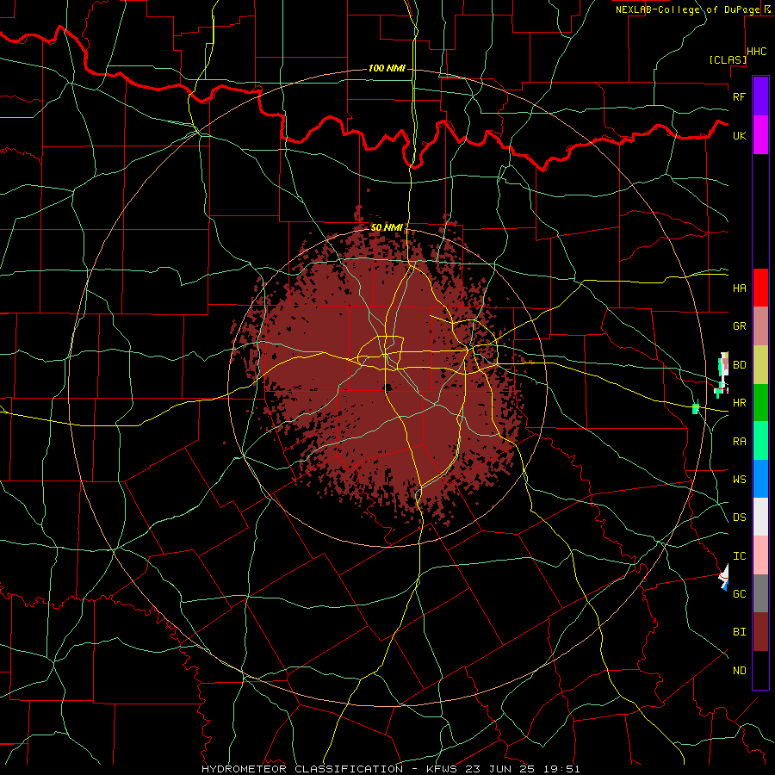Click the "HR" legend label

coord(739,403)
